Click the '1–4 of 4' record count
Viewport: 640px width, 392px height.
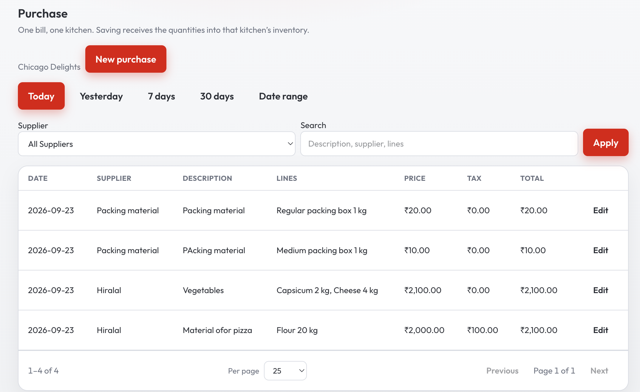pos(43,371)
